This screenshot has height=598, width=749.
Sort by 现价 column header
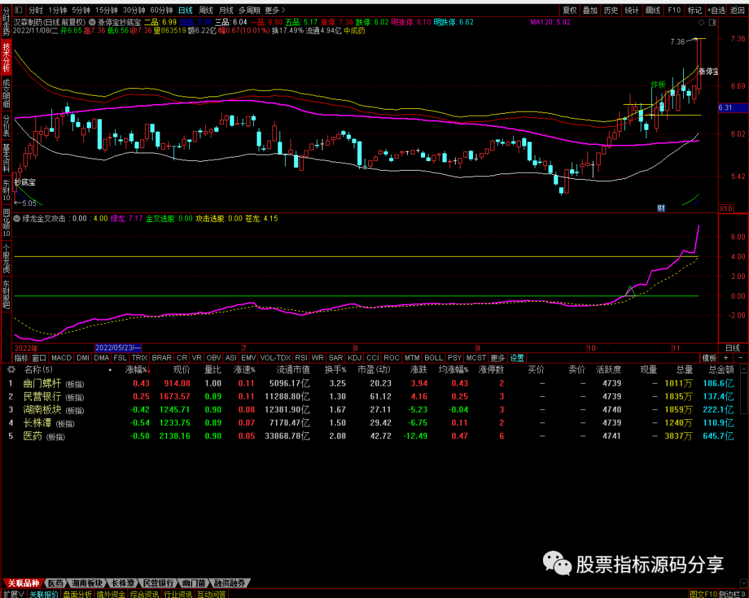click(x=182, y=370)
